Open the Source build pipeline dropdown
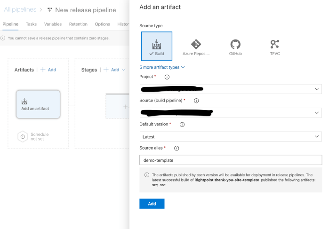 231,113
